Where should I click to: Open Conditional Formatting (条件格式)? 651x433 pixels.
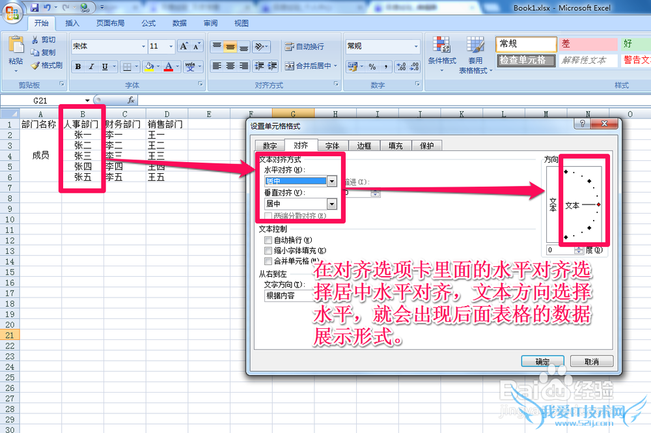pyautogui.click(x=442, y=54)
